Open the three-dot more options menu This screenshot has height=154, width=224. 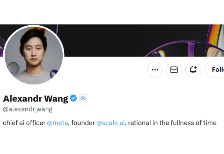pos(155,70)
